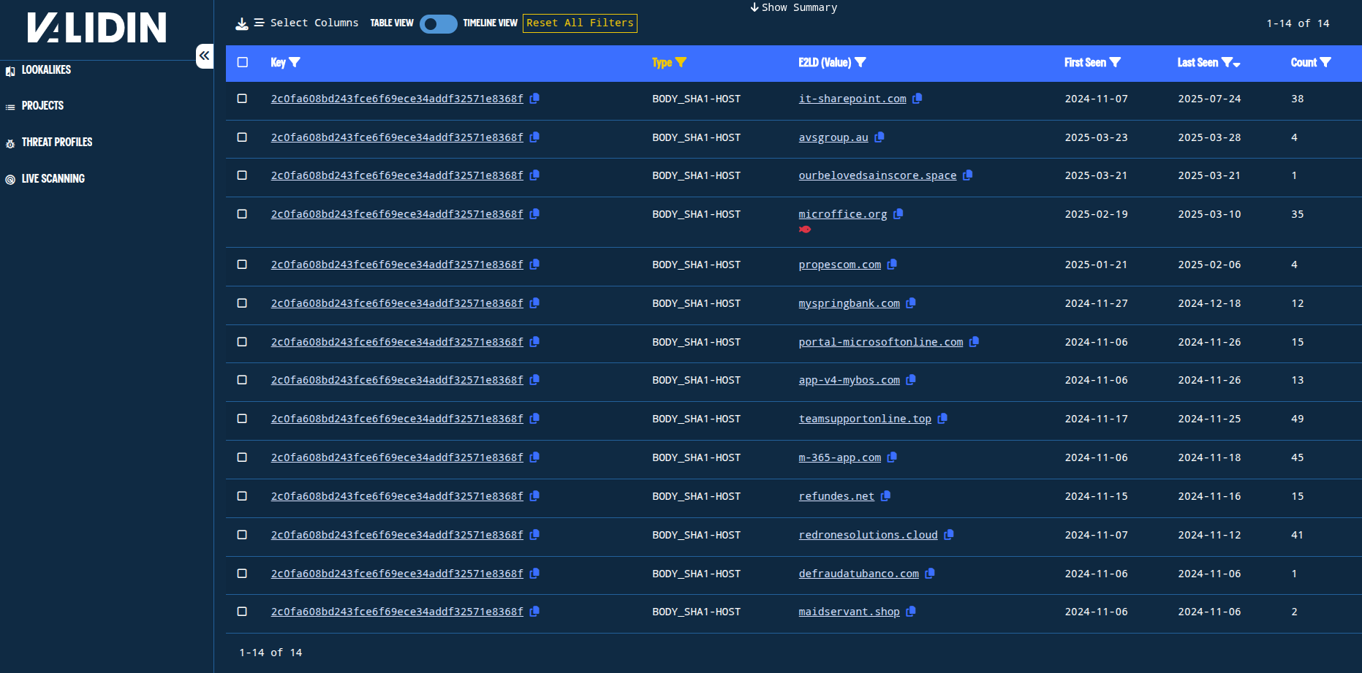Copy the maidservant.shop domain value

click(911, 612)
